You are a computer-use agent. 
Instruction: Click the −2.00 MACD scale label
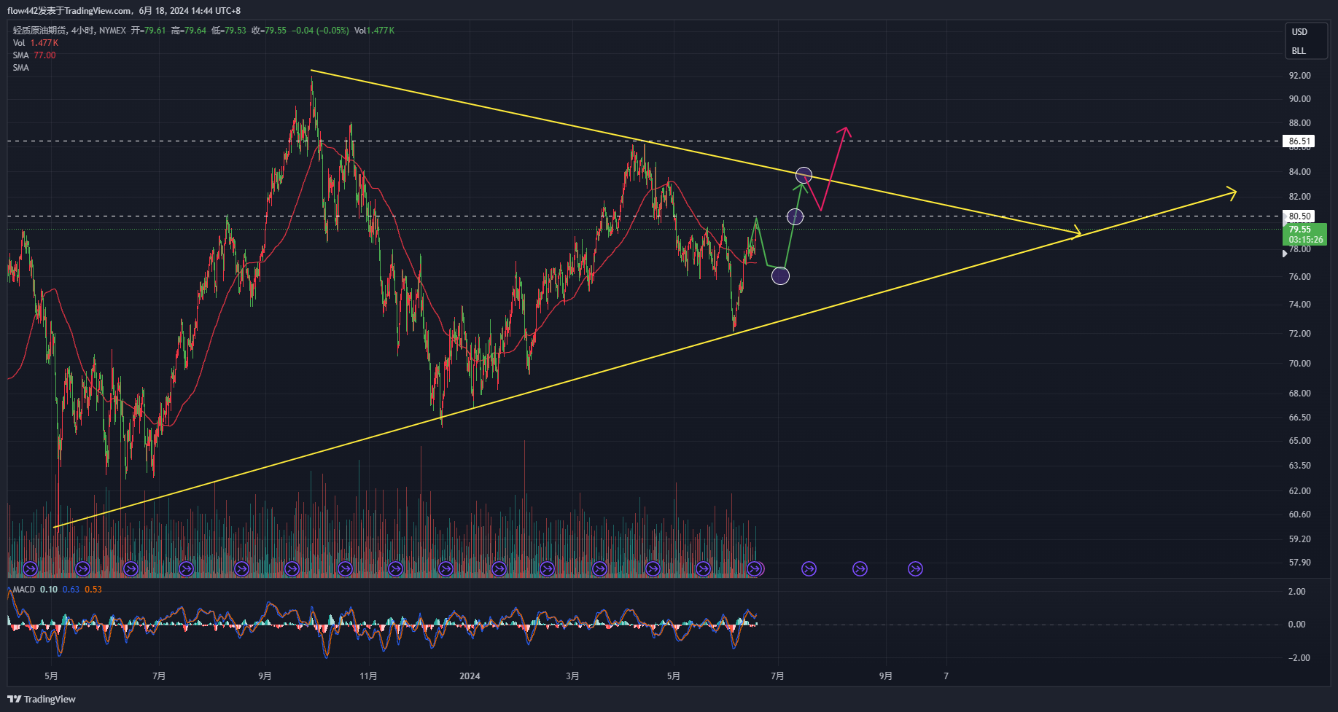1299,658
